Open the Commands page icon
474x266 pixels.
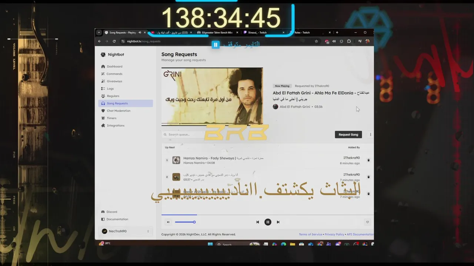click(103, 74)
